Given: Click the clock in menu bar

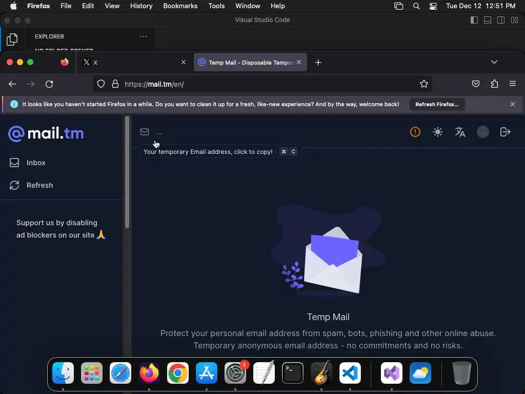Looking at the screenshot, I should coord(480,6).
